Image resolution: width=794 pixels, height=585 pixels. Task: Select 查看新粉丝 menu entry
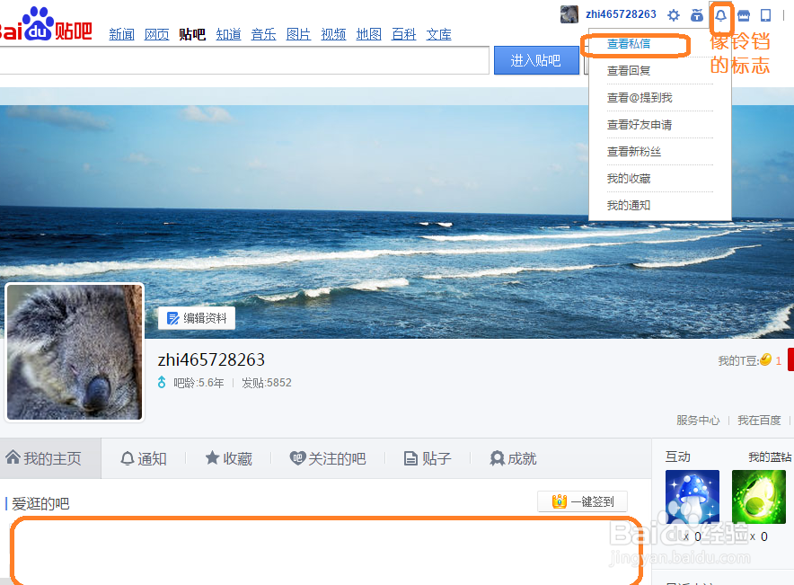[x=634, y=152]
